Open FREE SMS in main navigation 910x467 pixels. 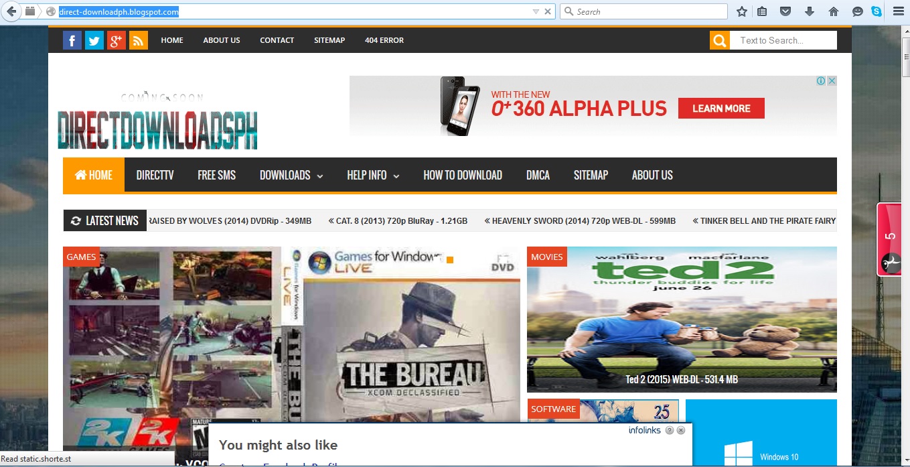pos(217,175)
